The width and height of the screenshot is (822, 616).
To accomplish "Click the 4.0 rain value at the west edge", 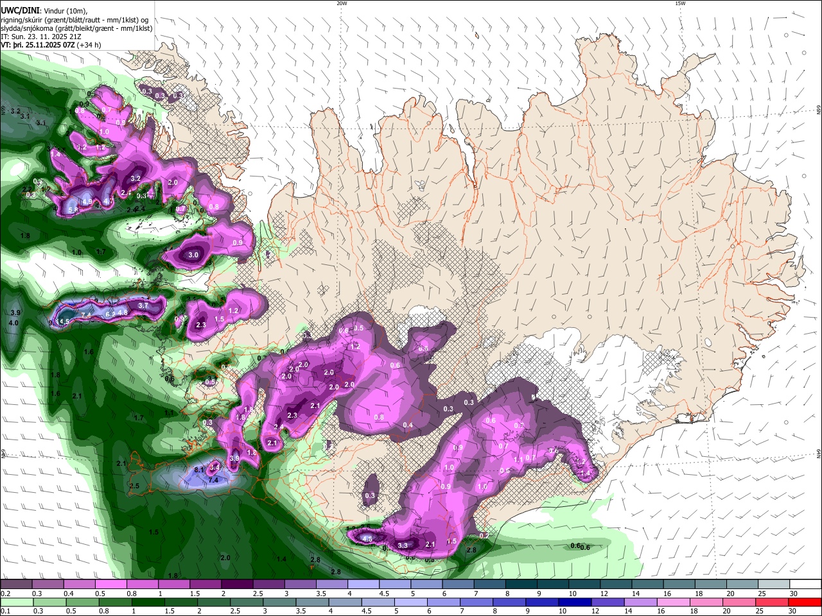I will click(x=13, y=323).
